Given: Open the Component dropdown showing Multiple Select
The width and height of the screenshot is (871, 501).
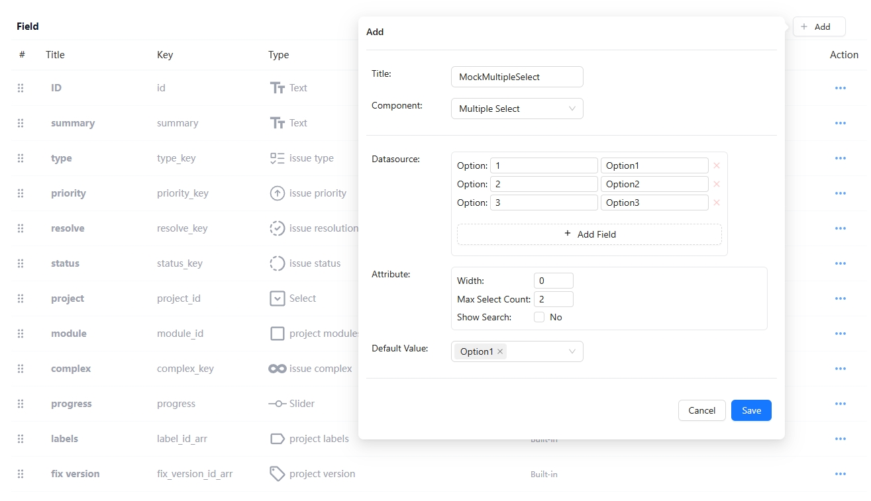Looking at the screenshot, I should (x=517, y=108).
